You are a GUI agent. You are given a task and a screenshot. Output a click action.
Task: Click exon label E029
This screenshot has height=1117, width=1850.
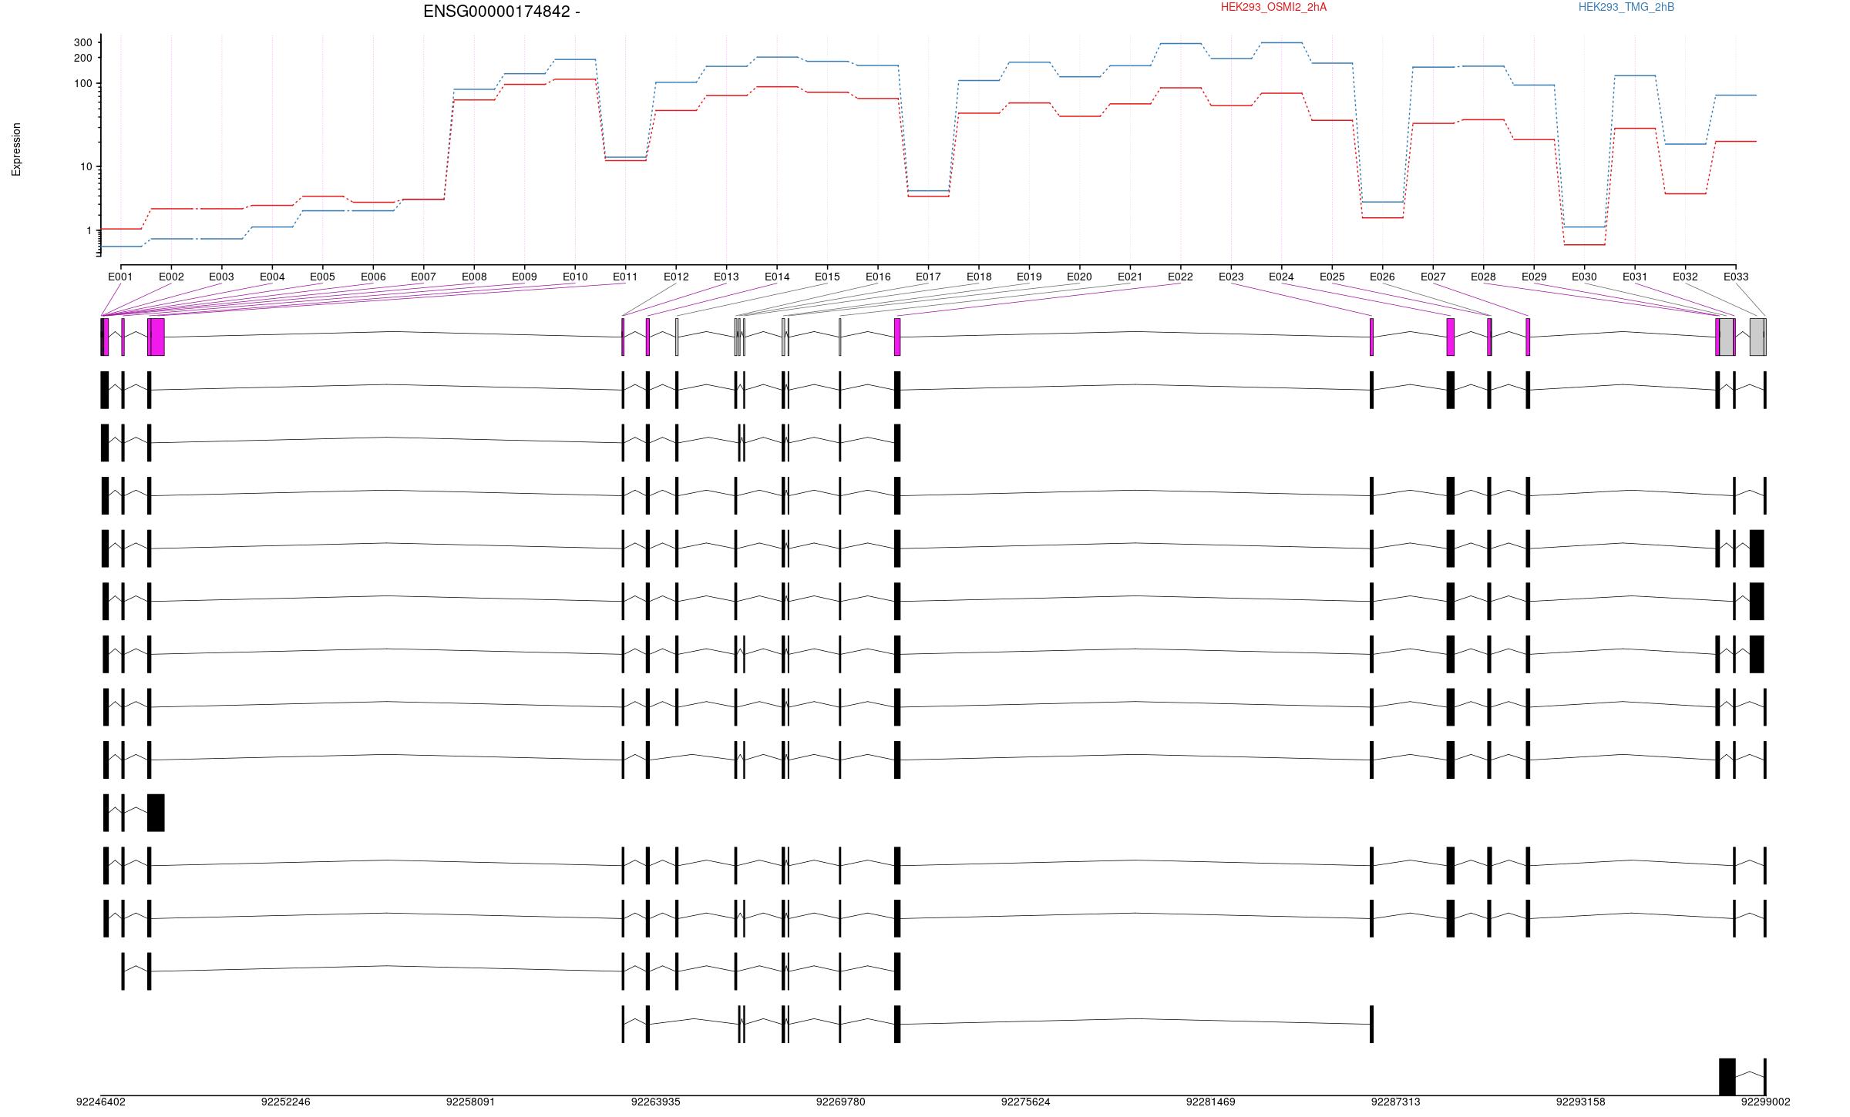pos(1534,277)
